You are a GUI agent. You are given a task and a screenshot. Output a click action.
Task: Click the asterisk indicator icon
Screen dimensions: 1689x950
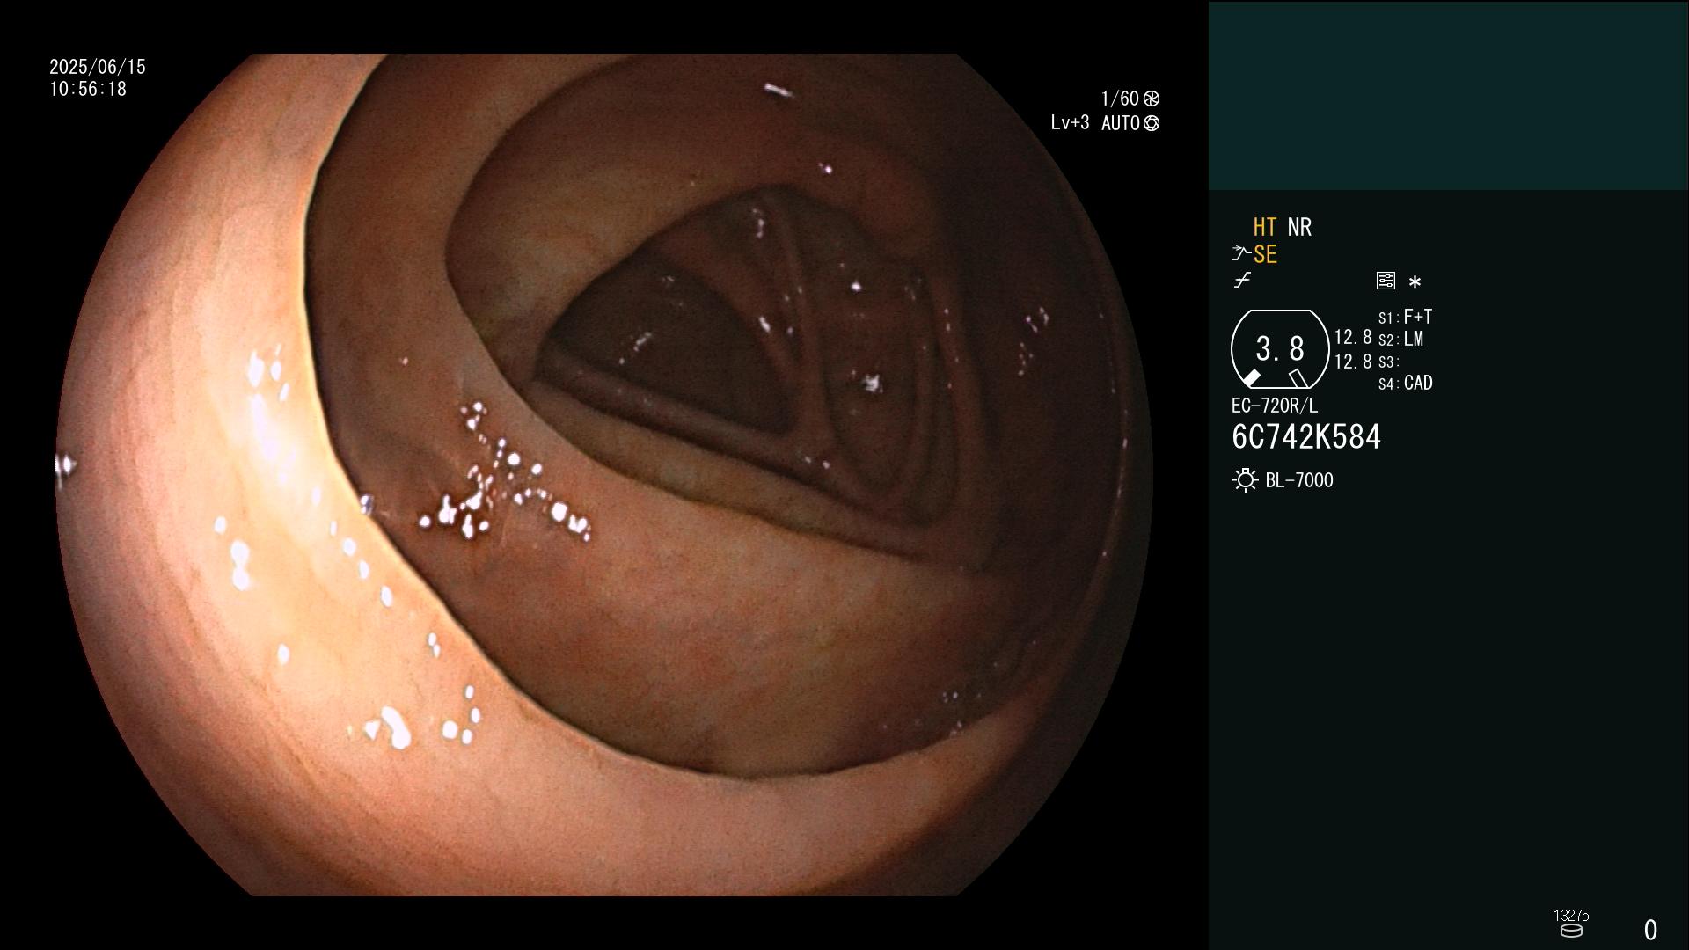pyautogui.click(x=1415, y=282)
